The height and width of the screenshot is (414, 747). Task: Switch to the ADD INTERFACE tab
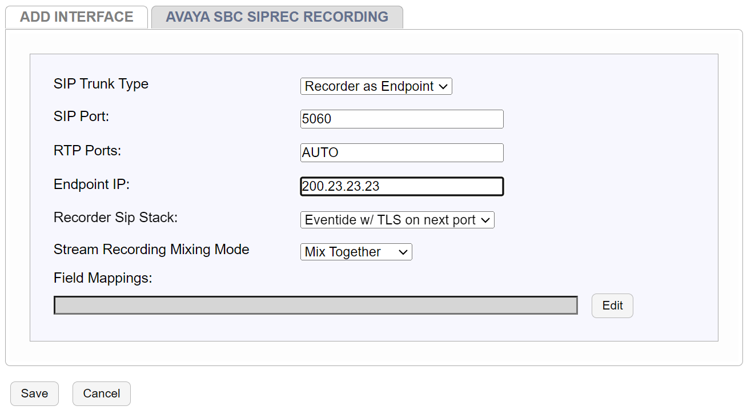(x=76, y=17)
